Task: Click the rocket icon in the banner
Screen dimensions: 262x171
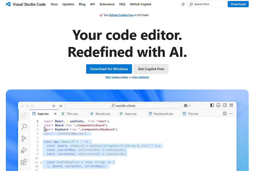Action: [x=101, y=15]
